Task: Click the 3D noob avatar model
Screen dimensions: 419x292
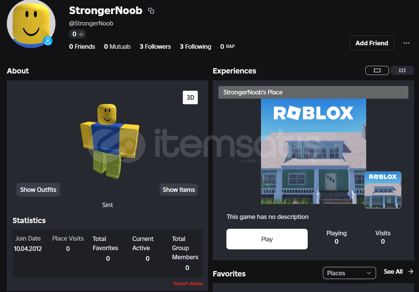Action: click(109, 141)
